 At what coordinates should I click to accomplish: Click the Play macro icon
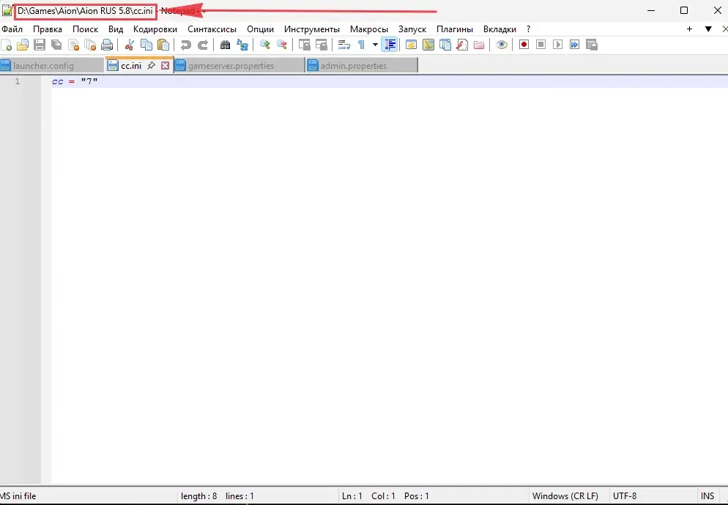point(558,45)
